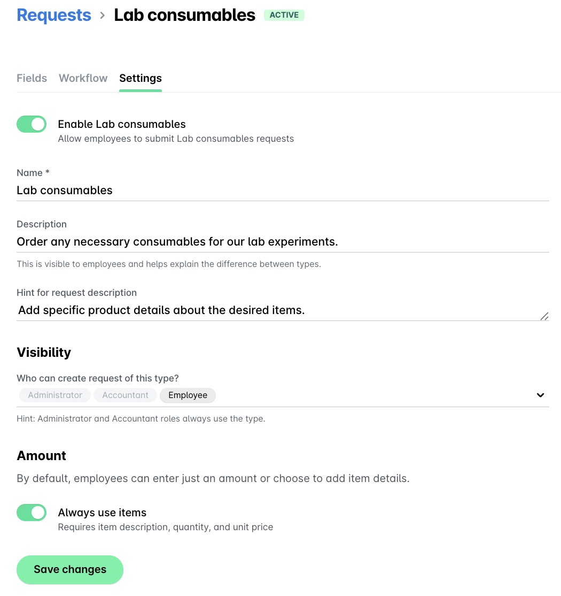Select the Settings tab
Viewport: 561px width, 596px height.
(141, 78)
